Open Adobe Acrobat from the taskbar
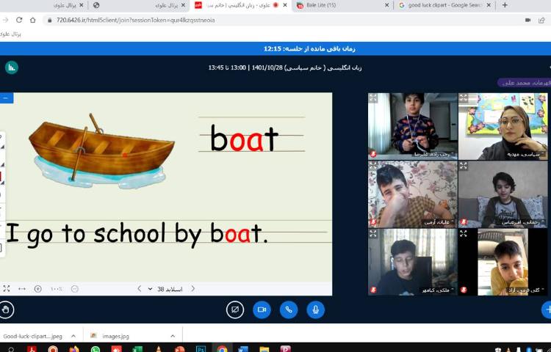 tap(32, 348)
